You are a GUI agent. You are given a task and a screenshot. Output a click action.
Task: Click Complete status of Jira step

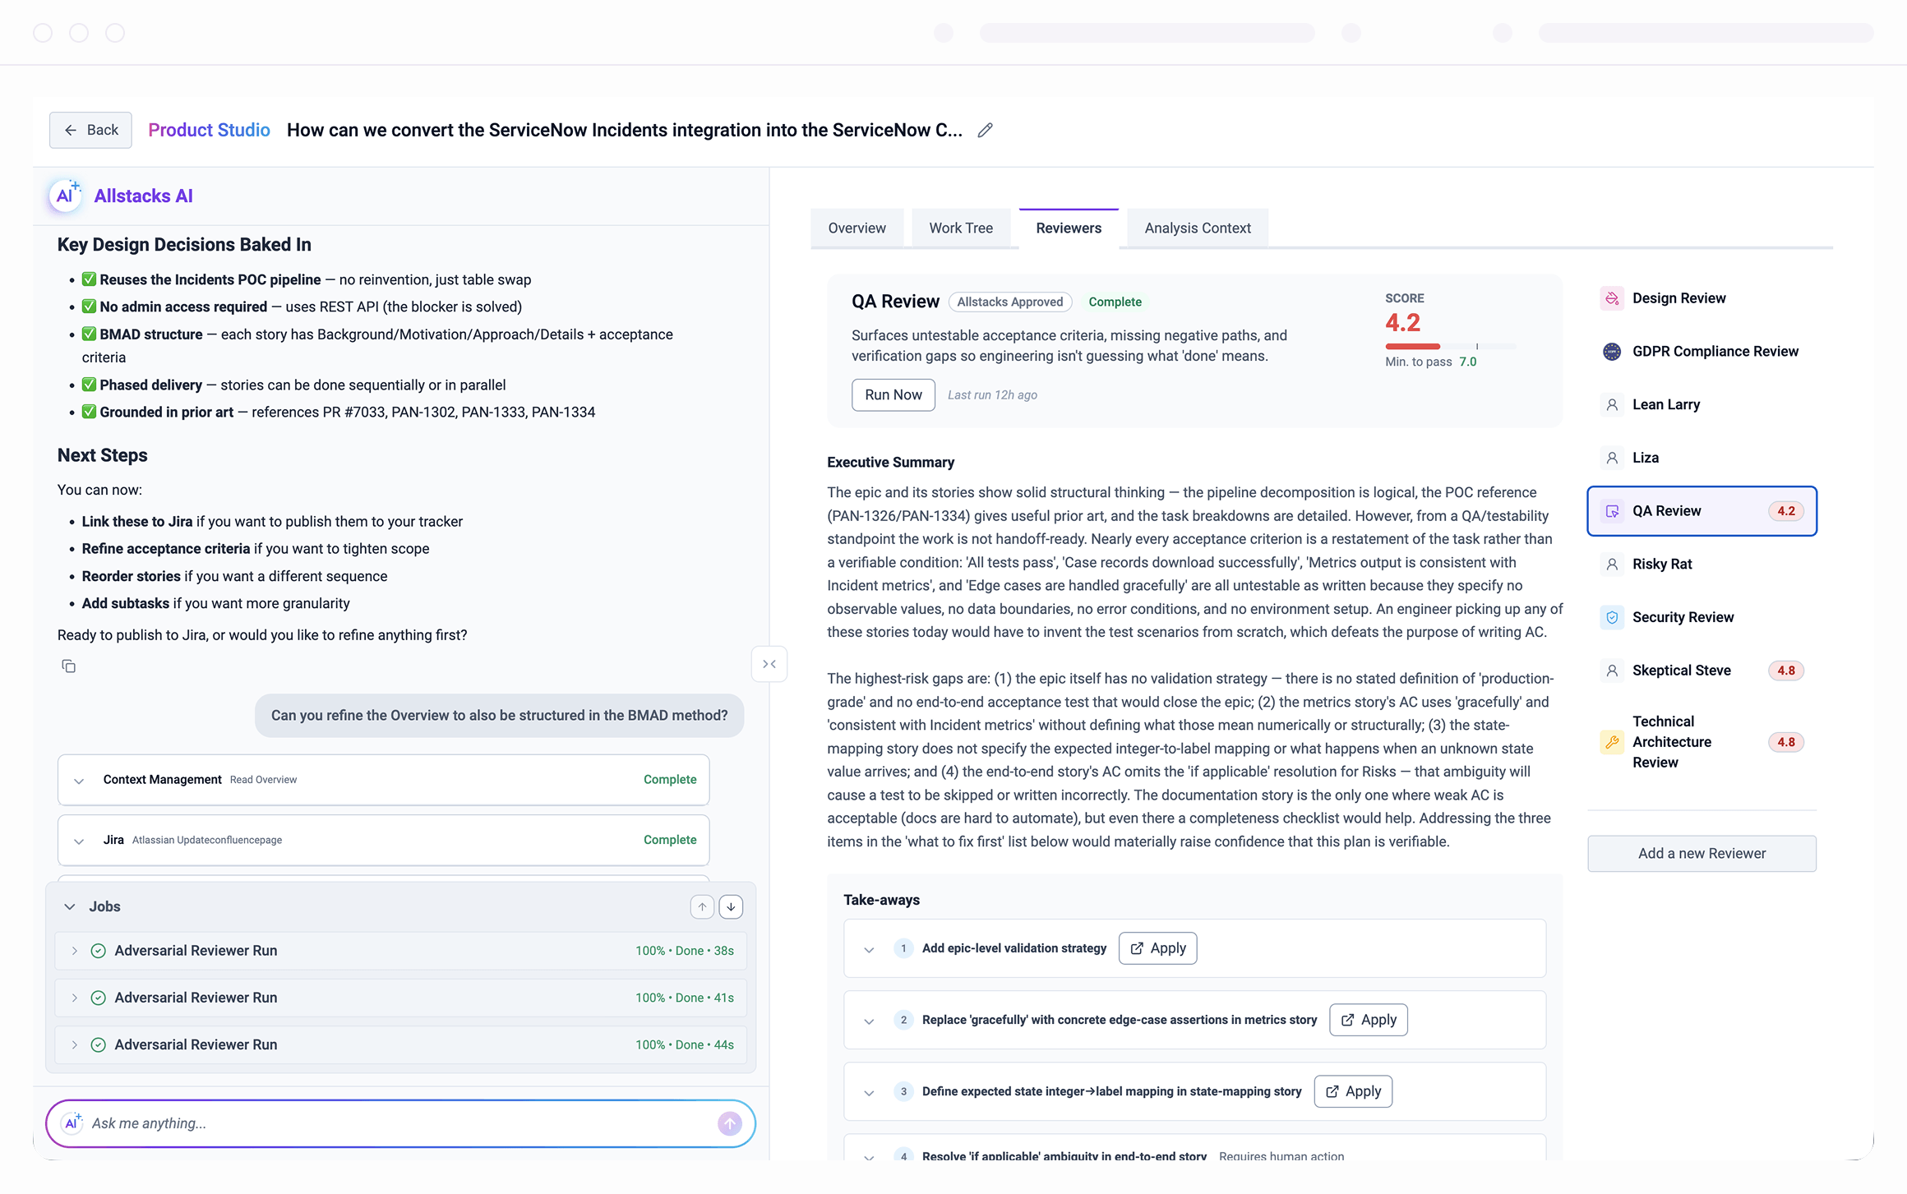[669, 840]
